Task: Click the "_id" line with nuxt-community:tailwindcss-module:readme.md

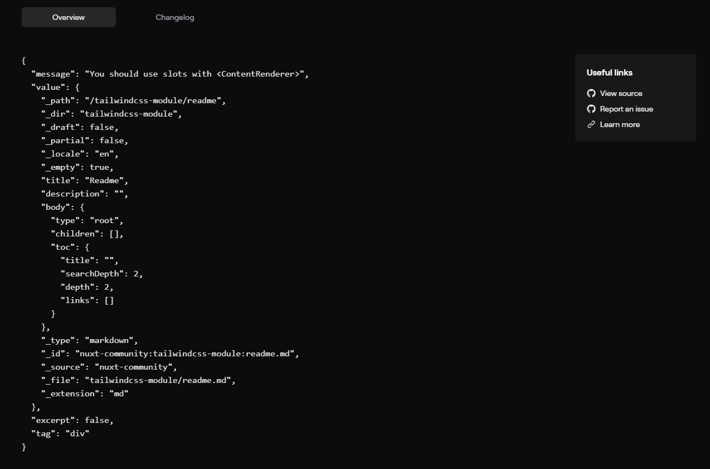Action: (x=170, y=354)
